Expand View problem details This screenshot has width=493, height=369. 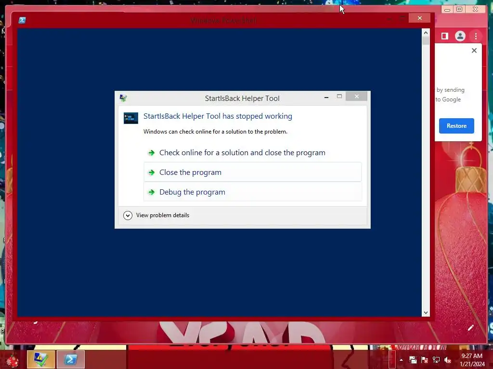[128, 215]
